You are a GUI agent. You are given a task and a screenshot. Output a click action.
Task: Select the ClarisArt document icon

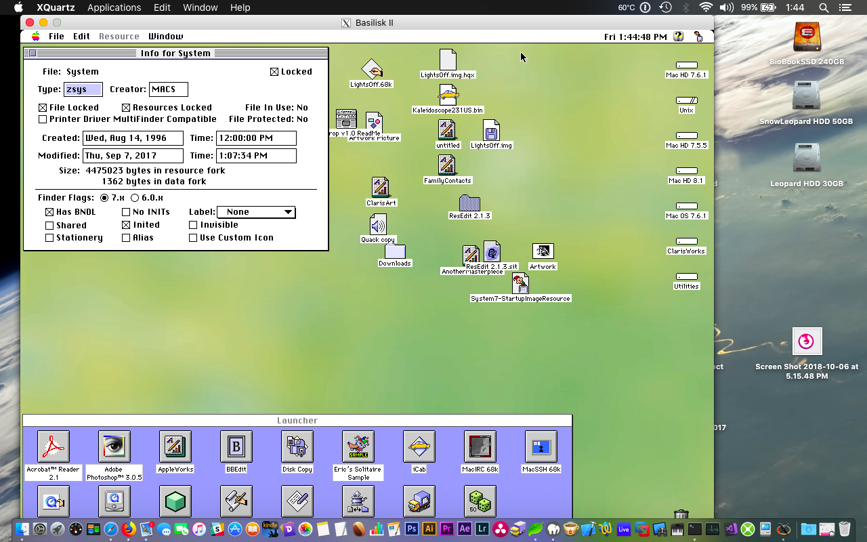[x=381, y=188]
